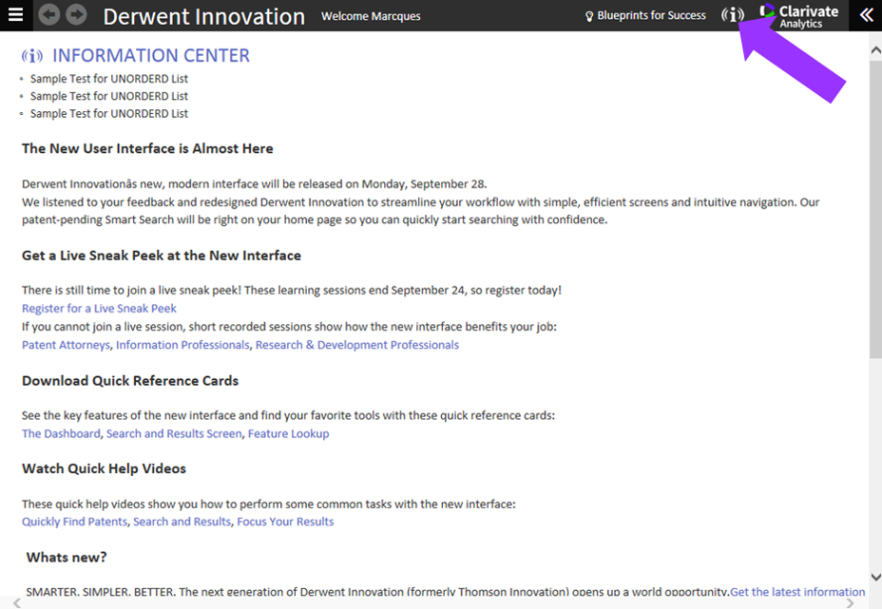Click Get the latest information link
Viewport: 882px width, 609px height.
point(797,592)
